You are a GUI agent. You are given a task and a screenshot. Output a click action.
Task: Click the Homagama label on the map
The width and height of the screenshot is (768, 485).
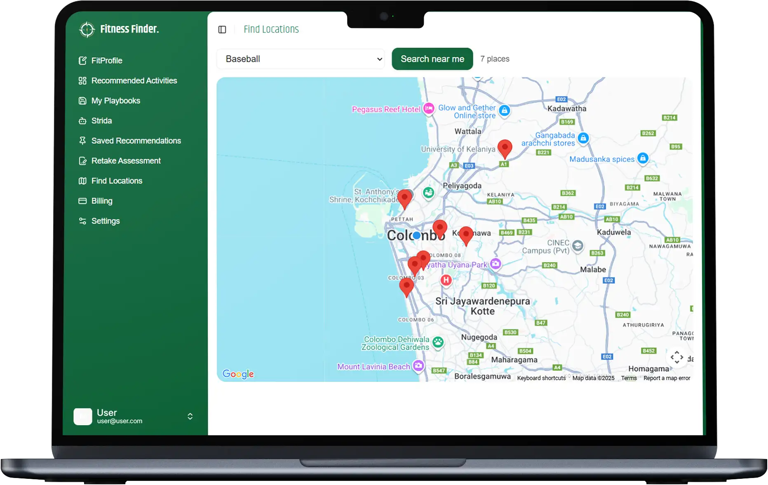tap(648, 369)
